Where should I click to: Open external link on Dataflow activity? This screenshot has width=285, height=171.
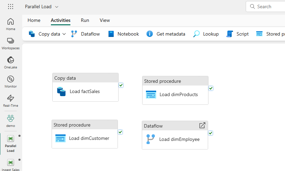click(202, 126)
